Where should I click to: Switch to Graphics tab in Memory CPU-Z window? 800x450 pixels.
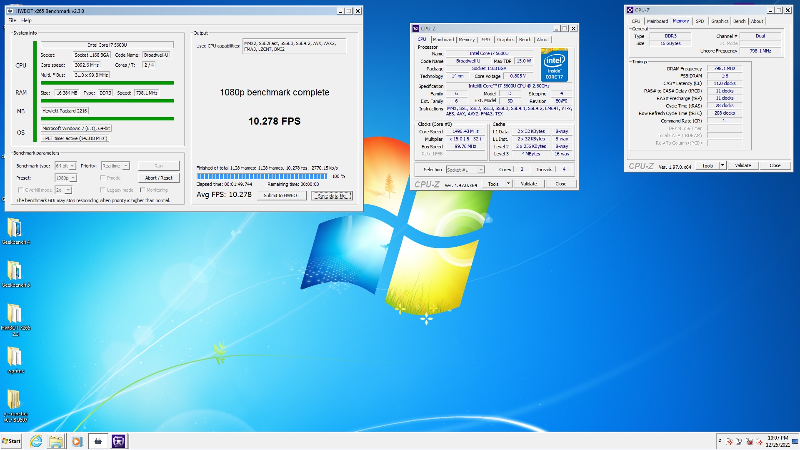tap(720, 21)
